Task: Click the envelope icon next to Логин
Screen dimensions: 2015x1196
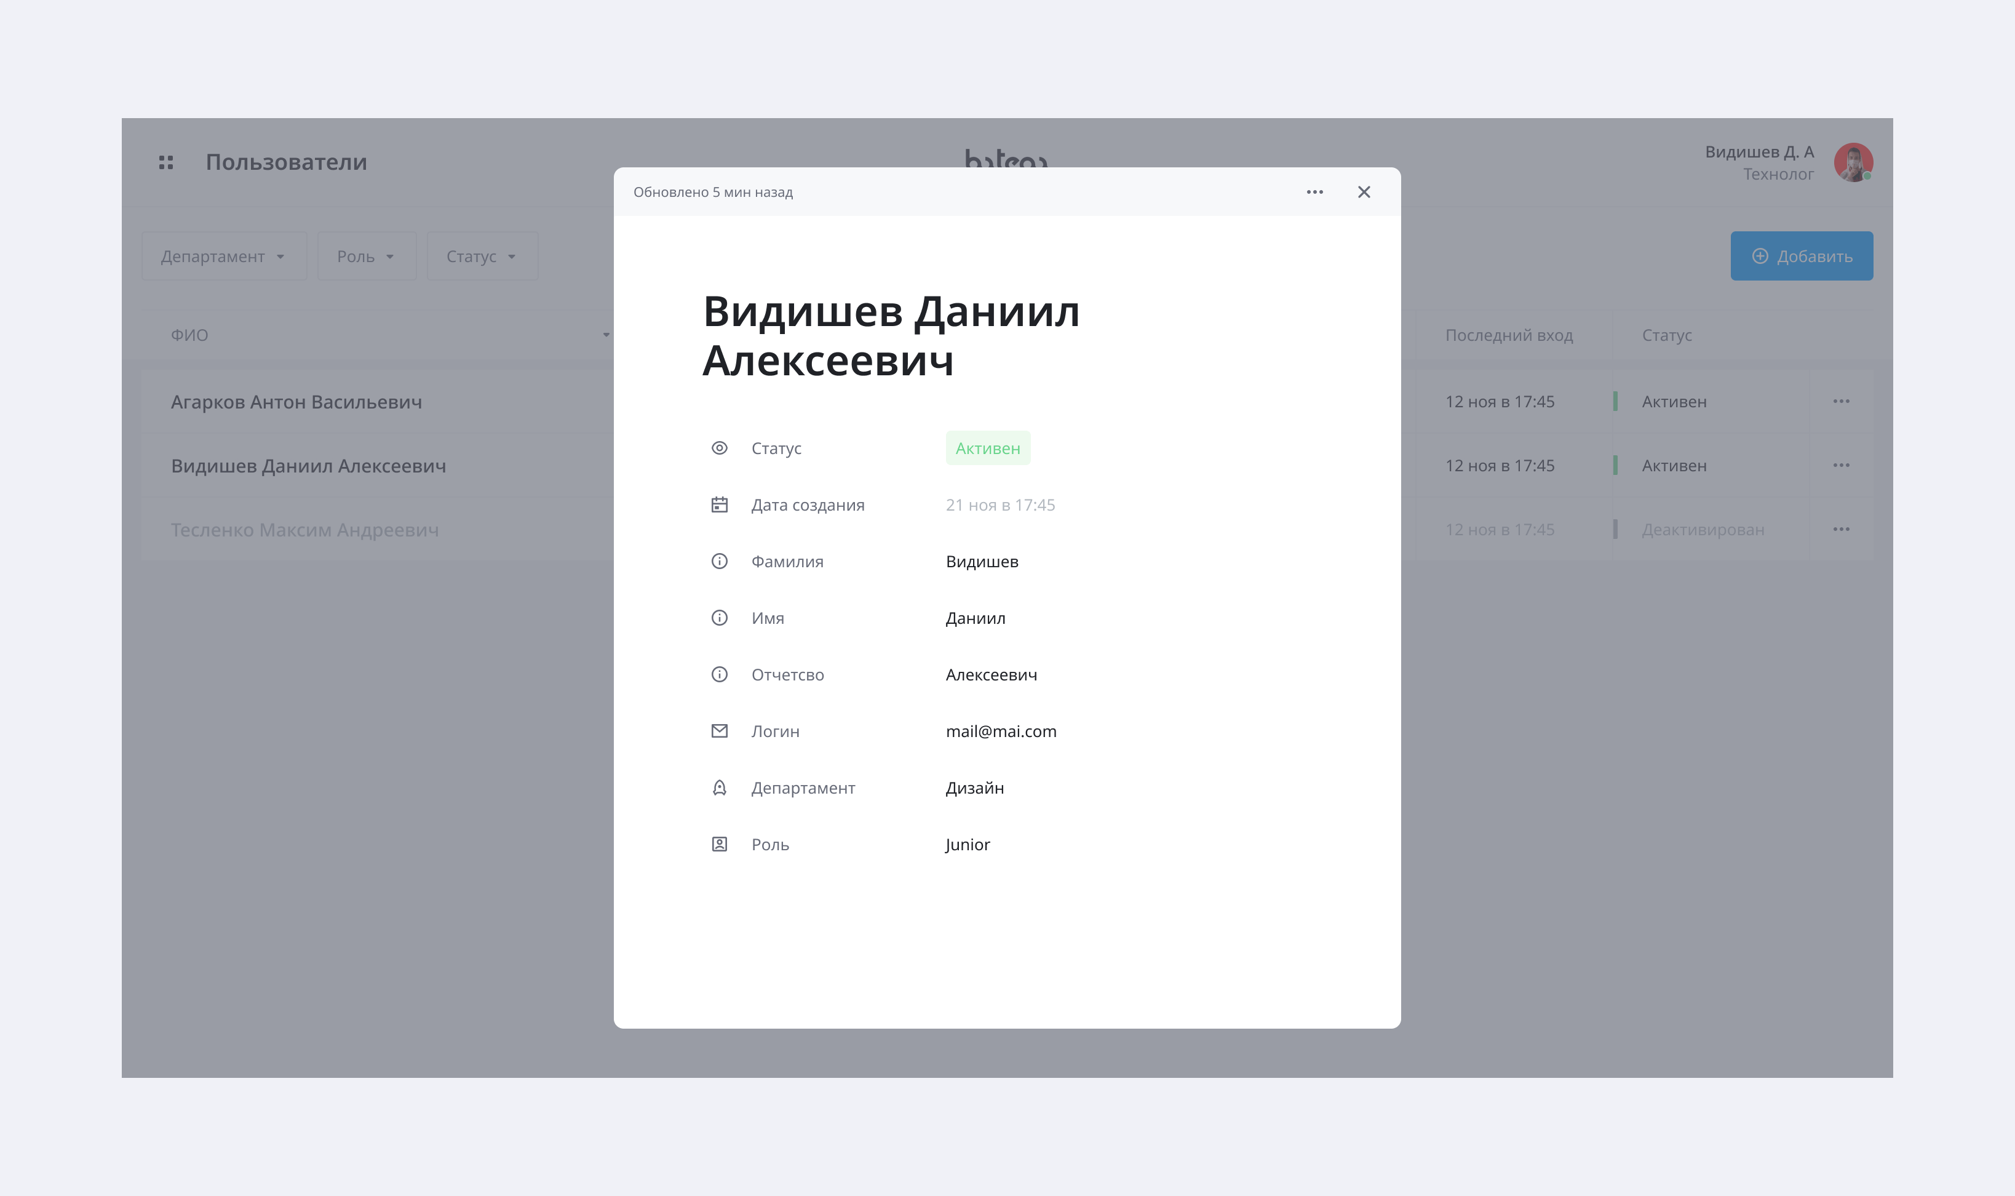Action: [718, 731]
